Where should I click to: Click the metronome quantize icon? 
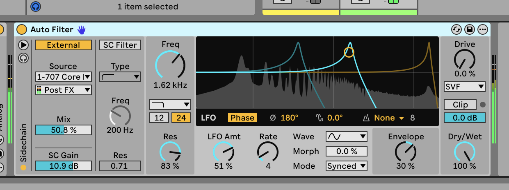coord(367,118)
